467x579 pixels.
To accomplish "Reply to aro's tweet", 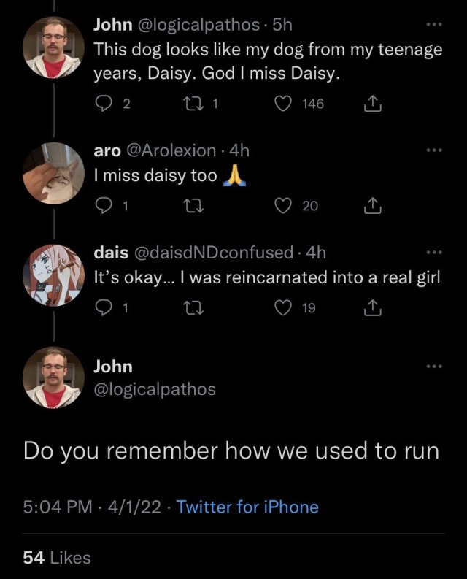I will point(104,206).
